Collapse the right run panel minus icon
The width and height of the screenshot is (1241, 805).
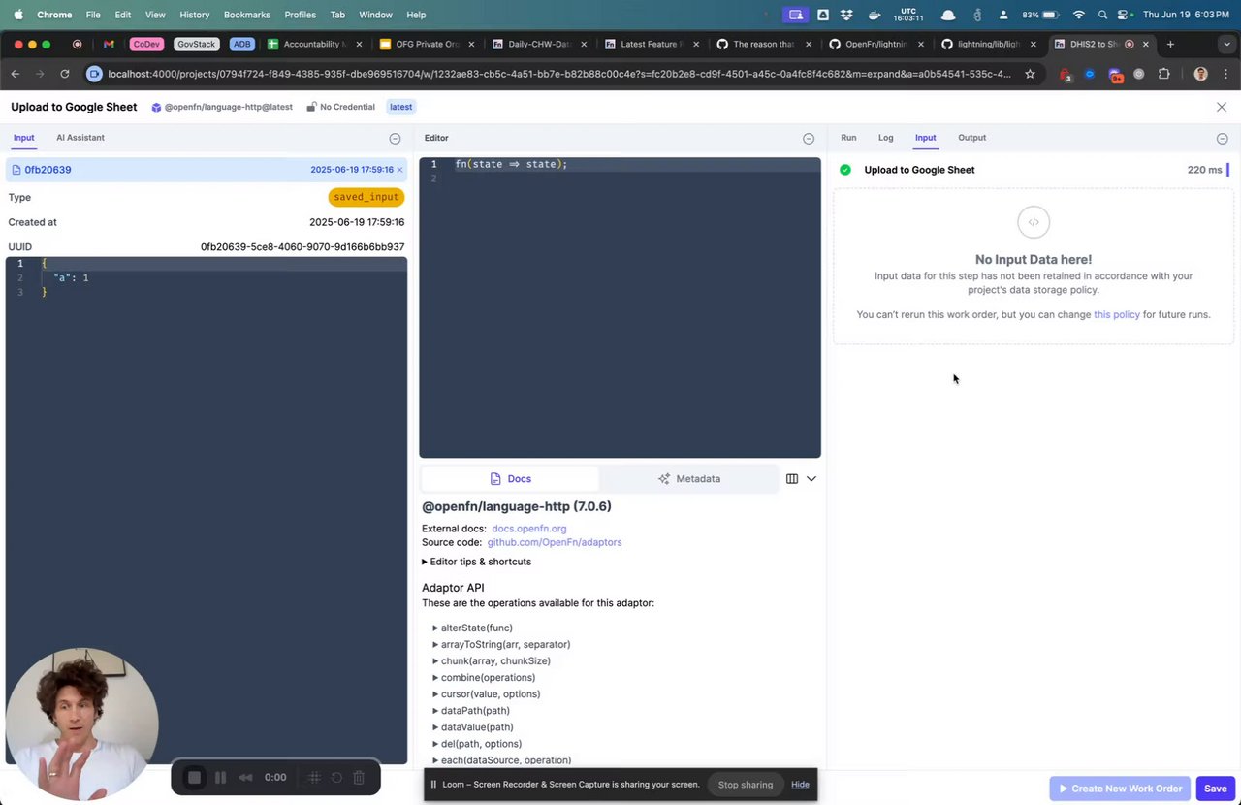click(x=1222, y=139)
